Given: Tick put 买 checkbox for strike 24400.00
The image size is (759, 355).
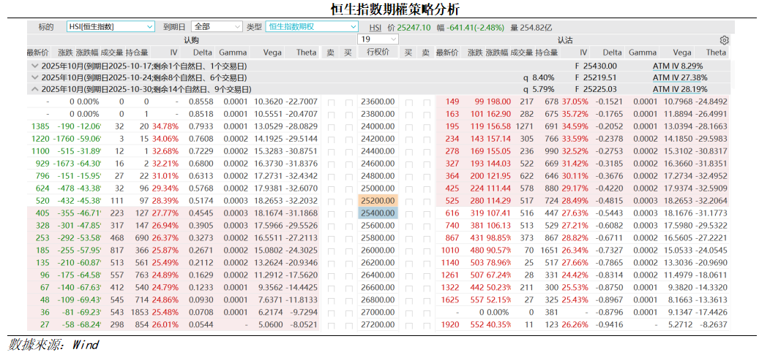Looking at the screenshot, I should click(x=408, y=152).
